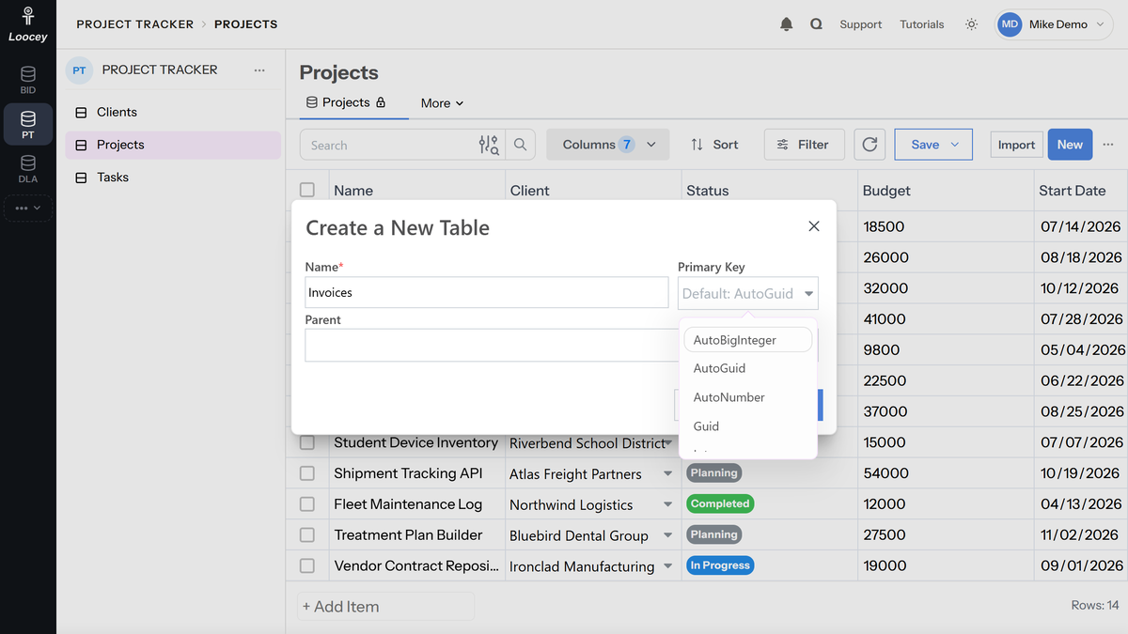Open the Primary Key combo box
The width and height of the screenshot is (1128, 634).
pyautogui.click(x=748, y=293)
